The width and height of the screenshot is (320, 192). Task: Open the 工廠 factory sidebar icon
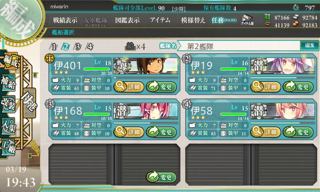click(8, 147)
